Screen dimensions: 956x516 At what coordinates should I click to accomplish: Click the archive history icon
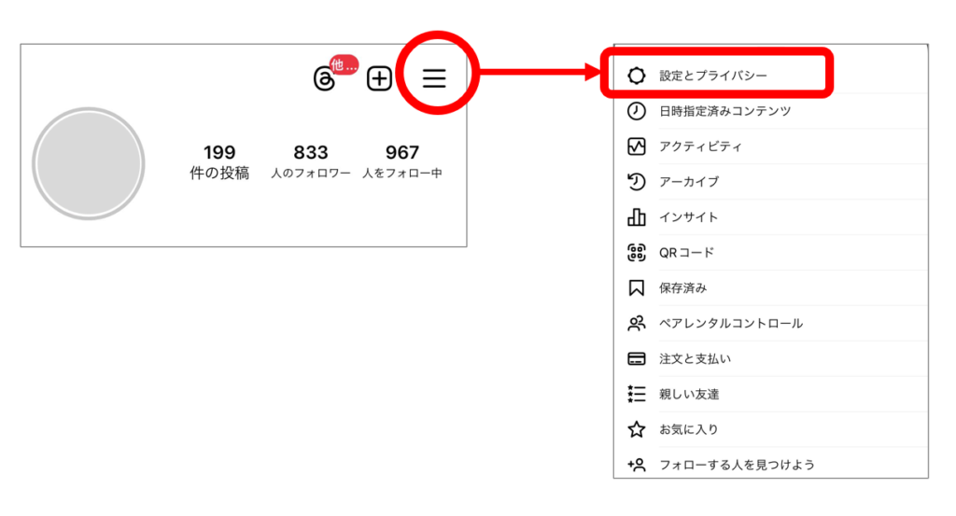coord(636,182)
